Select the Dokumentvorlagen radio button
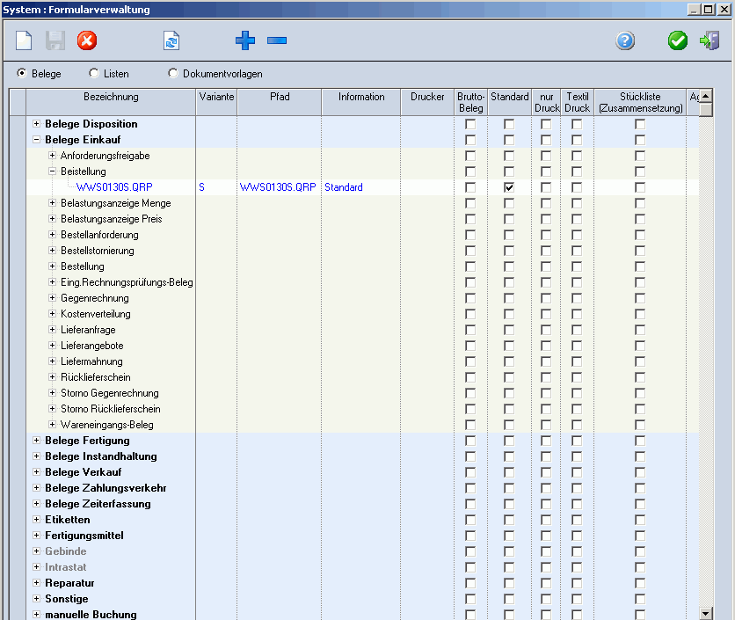This screenshot has height=620, width=735. point(173,74)
